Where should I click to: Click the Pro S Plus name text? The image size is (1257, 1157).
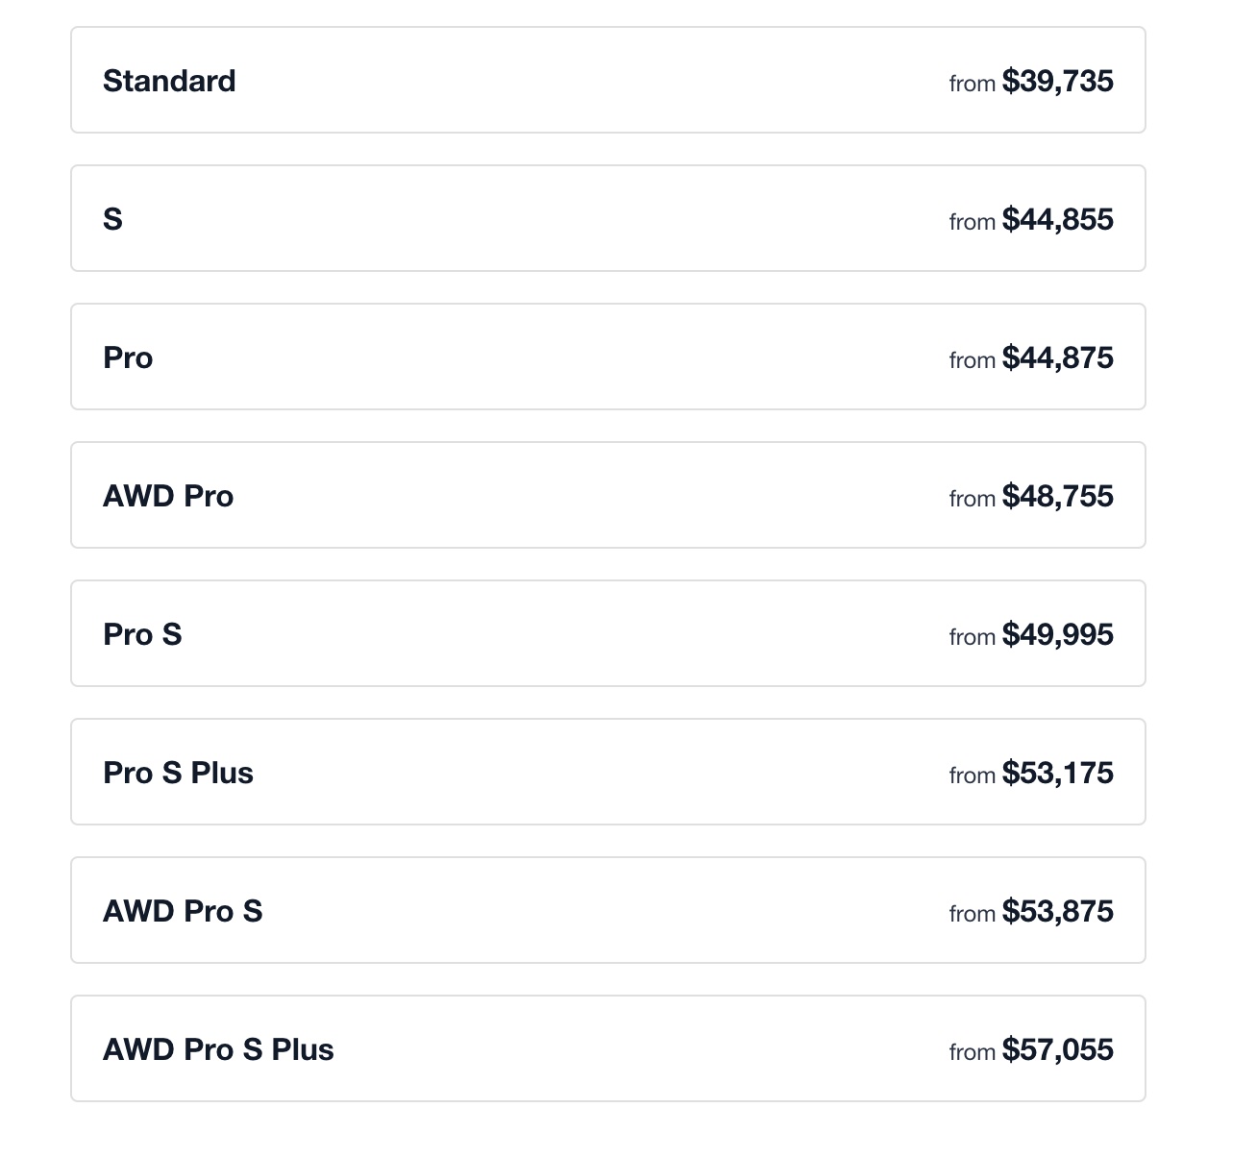click(x=178, y=774)
